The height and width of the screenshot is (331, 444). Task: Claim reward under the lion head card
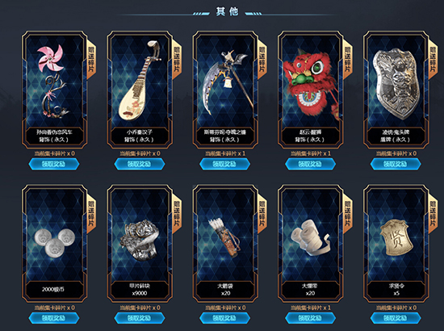[310, 164]
